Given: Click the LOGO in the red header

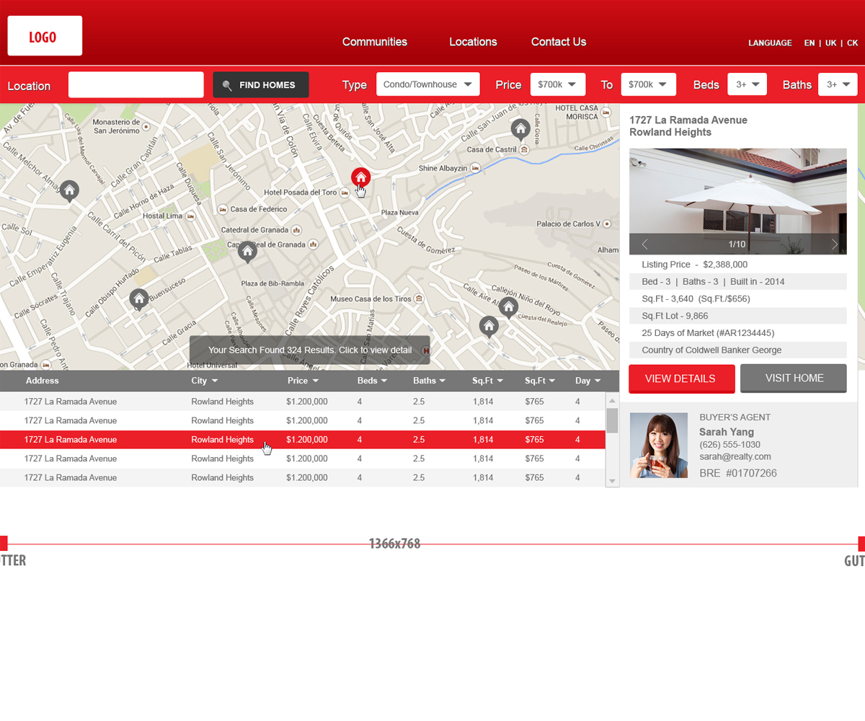Looking at the screenshot, I should [x=44, y=35].
